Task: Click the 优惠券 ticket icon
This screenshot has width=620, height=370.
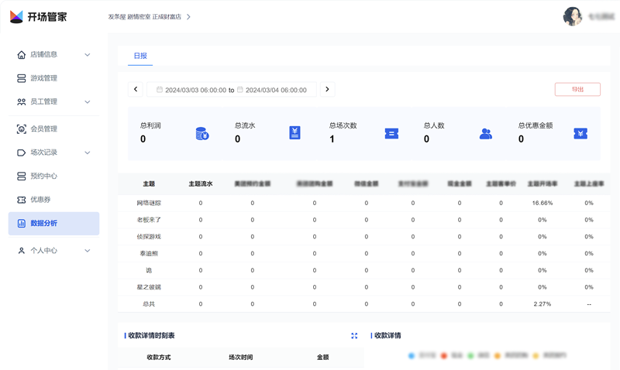Action: [22, 200]
